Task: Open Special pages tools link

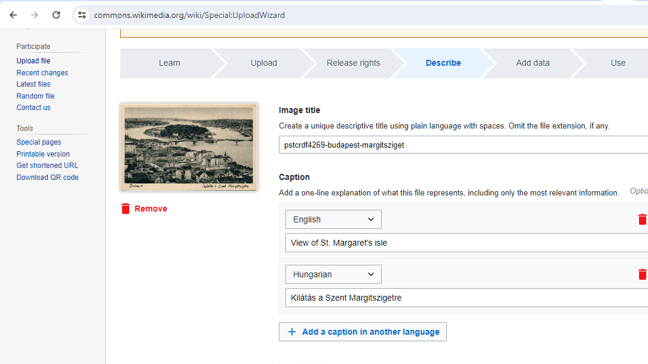Action: [39, 142]
